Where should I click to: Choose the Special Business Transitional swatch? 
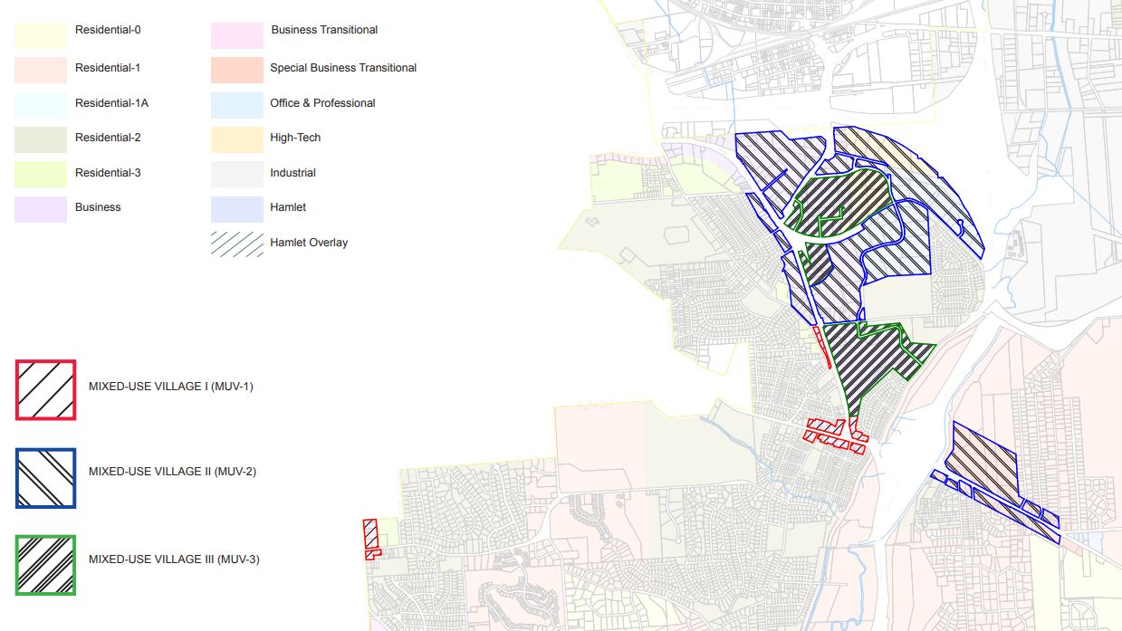click(x=237, y=70)
